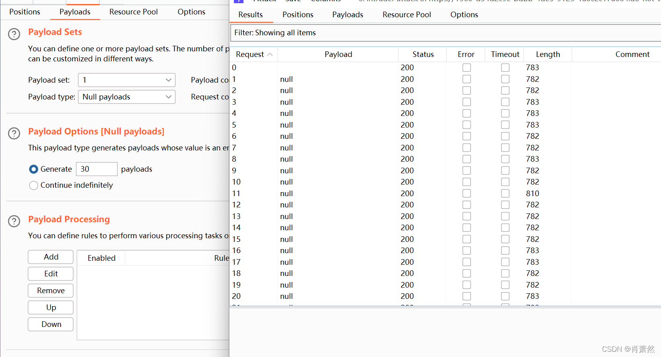Tick the Error checkbox for request 11
Image resolution: width=661 pixels, height=357 pixels.
point(467,193)
